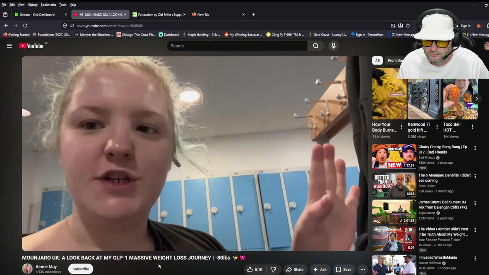Image resolution: width=489 pixels, height=275 pixels.
Task: Open the File menu
Action: 4,5
